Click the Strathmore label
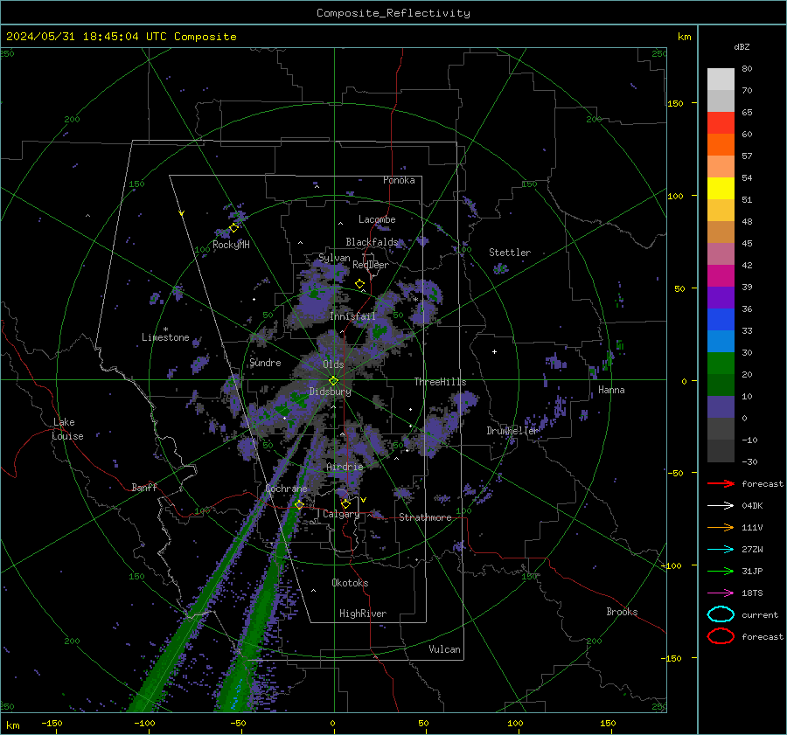787x735 pixels. tap(425, 517)
